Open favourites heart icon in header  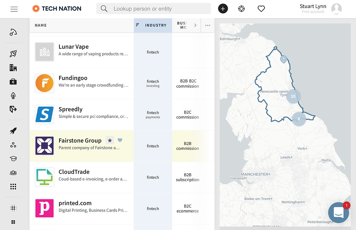[261, 9]
